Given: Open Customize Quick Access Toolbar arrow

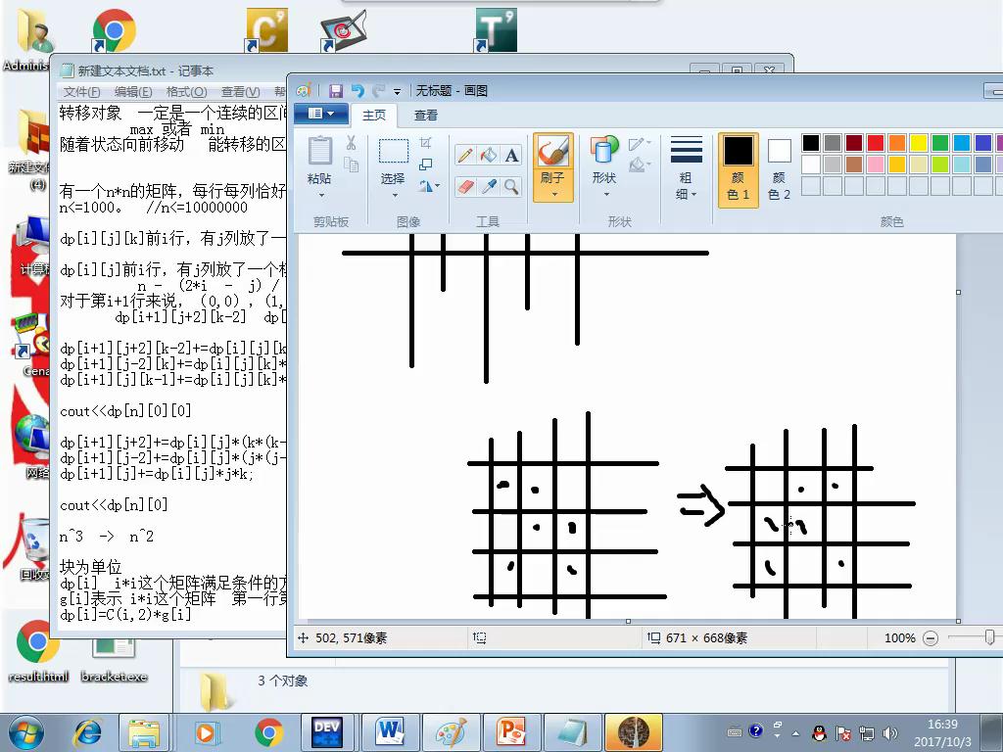Looking at the screenshot, I should click(397, 91).
